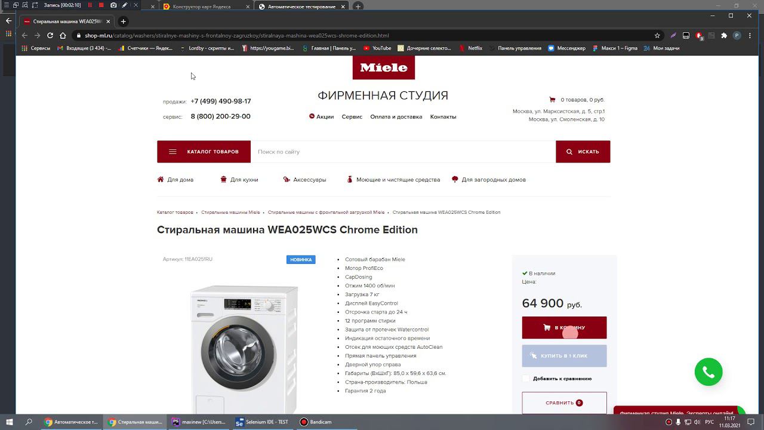The image size is (764, 430).
Task: Open the maxinew PhpStorm taskbar item
Action: point(199,422)
